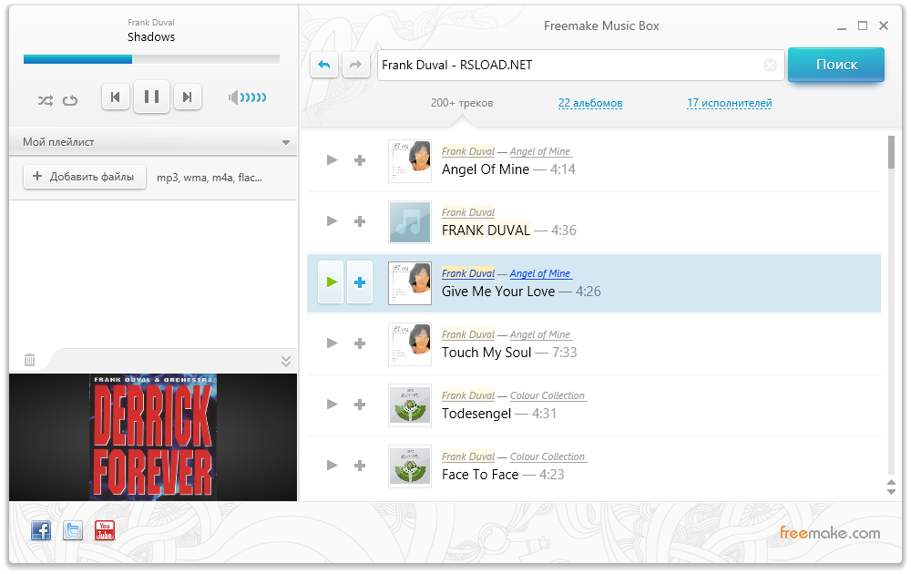Play the track Todesengel
Image resolution: width=911 pixels, height=574 pixels.
332,404
